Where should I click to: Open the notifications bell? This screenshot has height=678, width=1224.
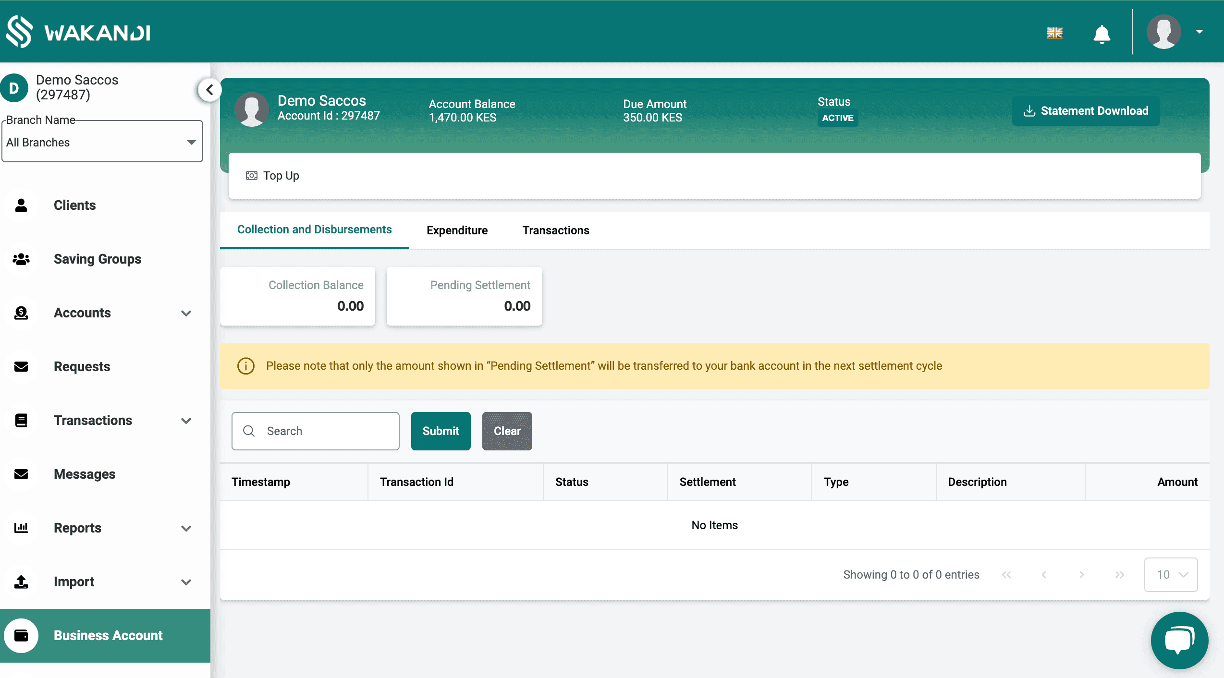[1102, 34]
